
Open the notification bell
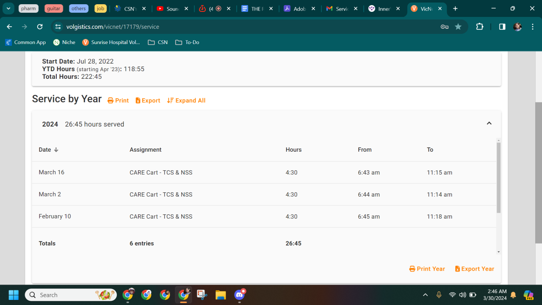(513, 295)
